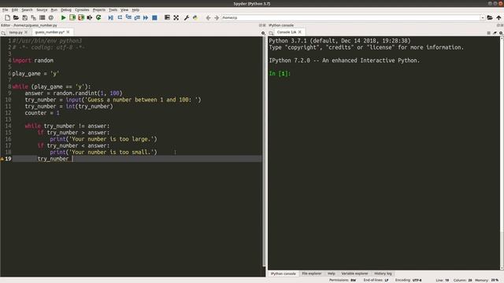Switch to the History log tab
The height and width of the screenshot is (283, 504).
[x=384, y=274]
